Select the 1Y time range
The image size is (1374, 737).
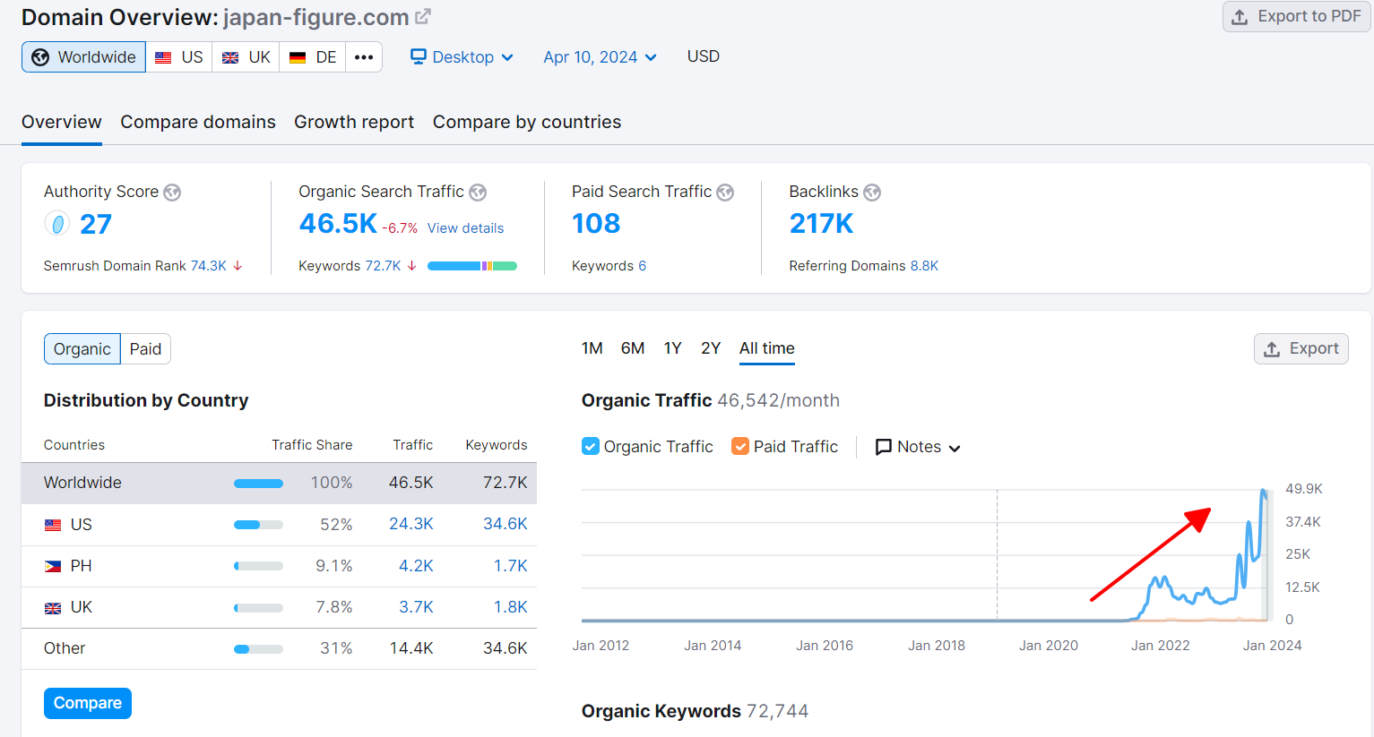672,348
